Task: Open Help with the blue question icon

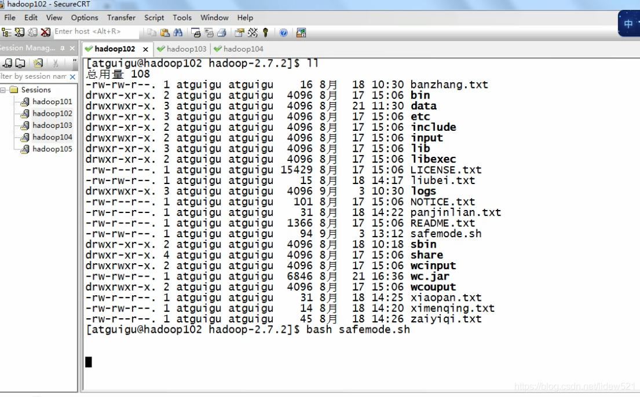Action: pos(283,32)
